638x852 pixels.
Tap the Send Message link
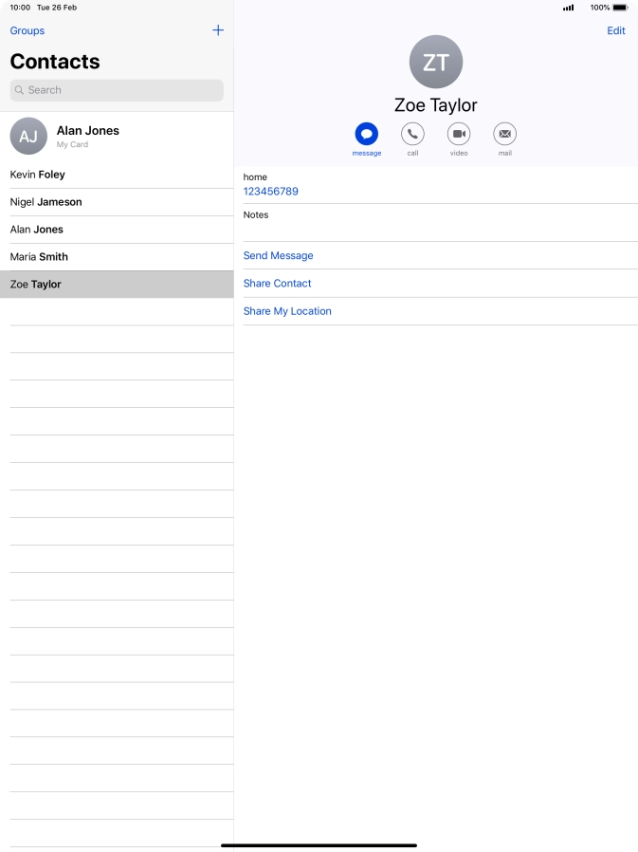[278, 256]
